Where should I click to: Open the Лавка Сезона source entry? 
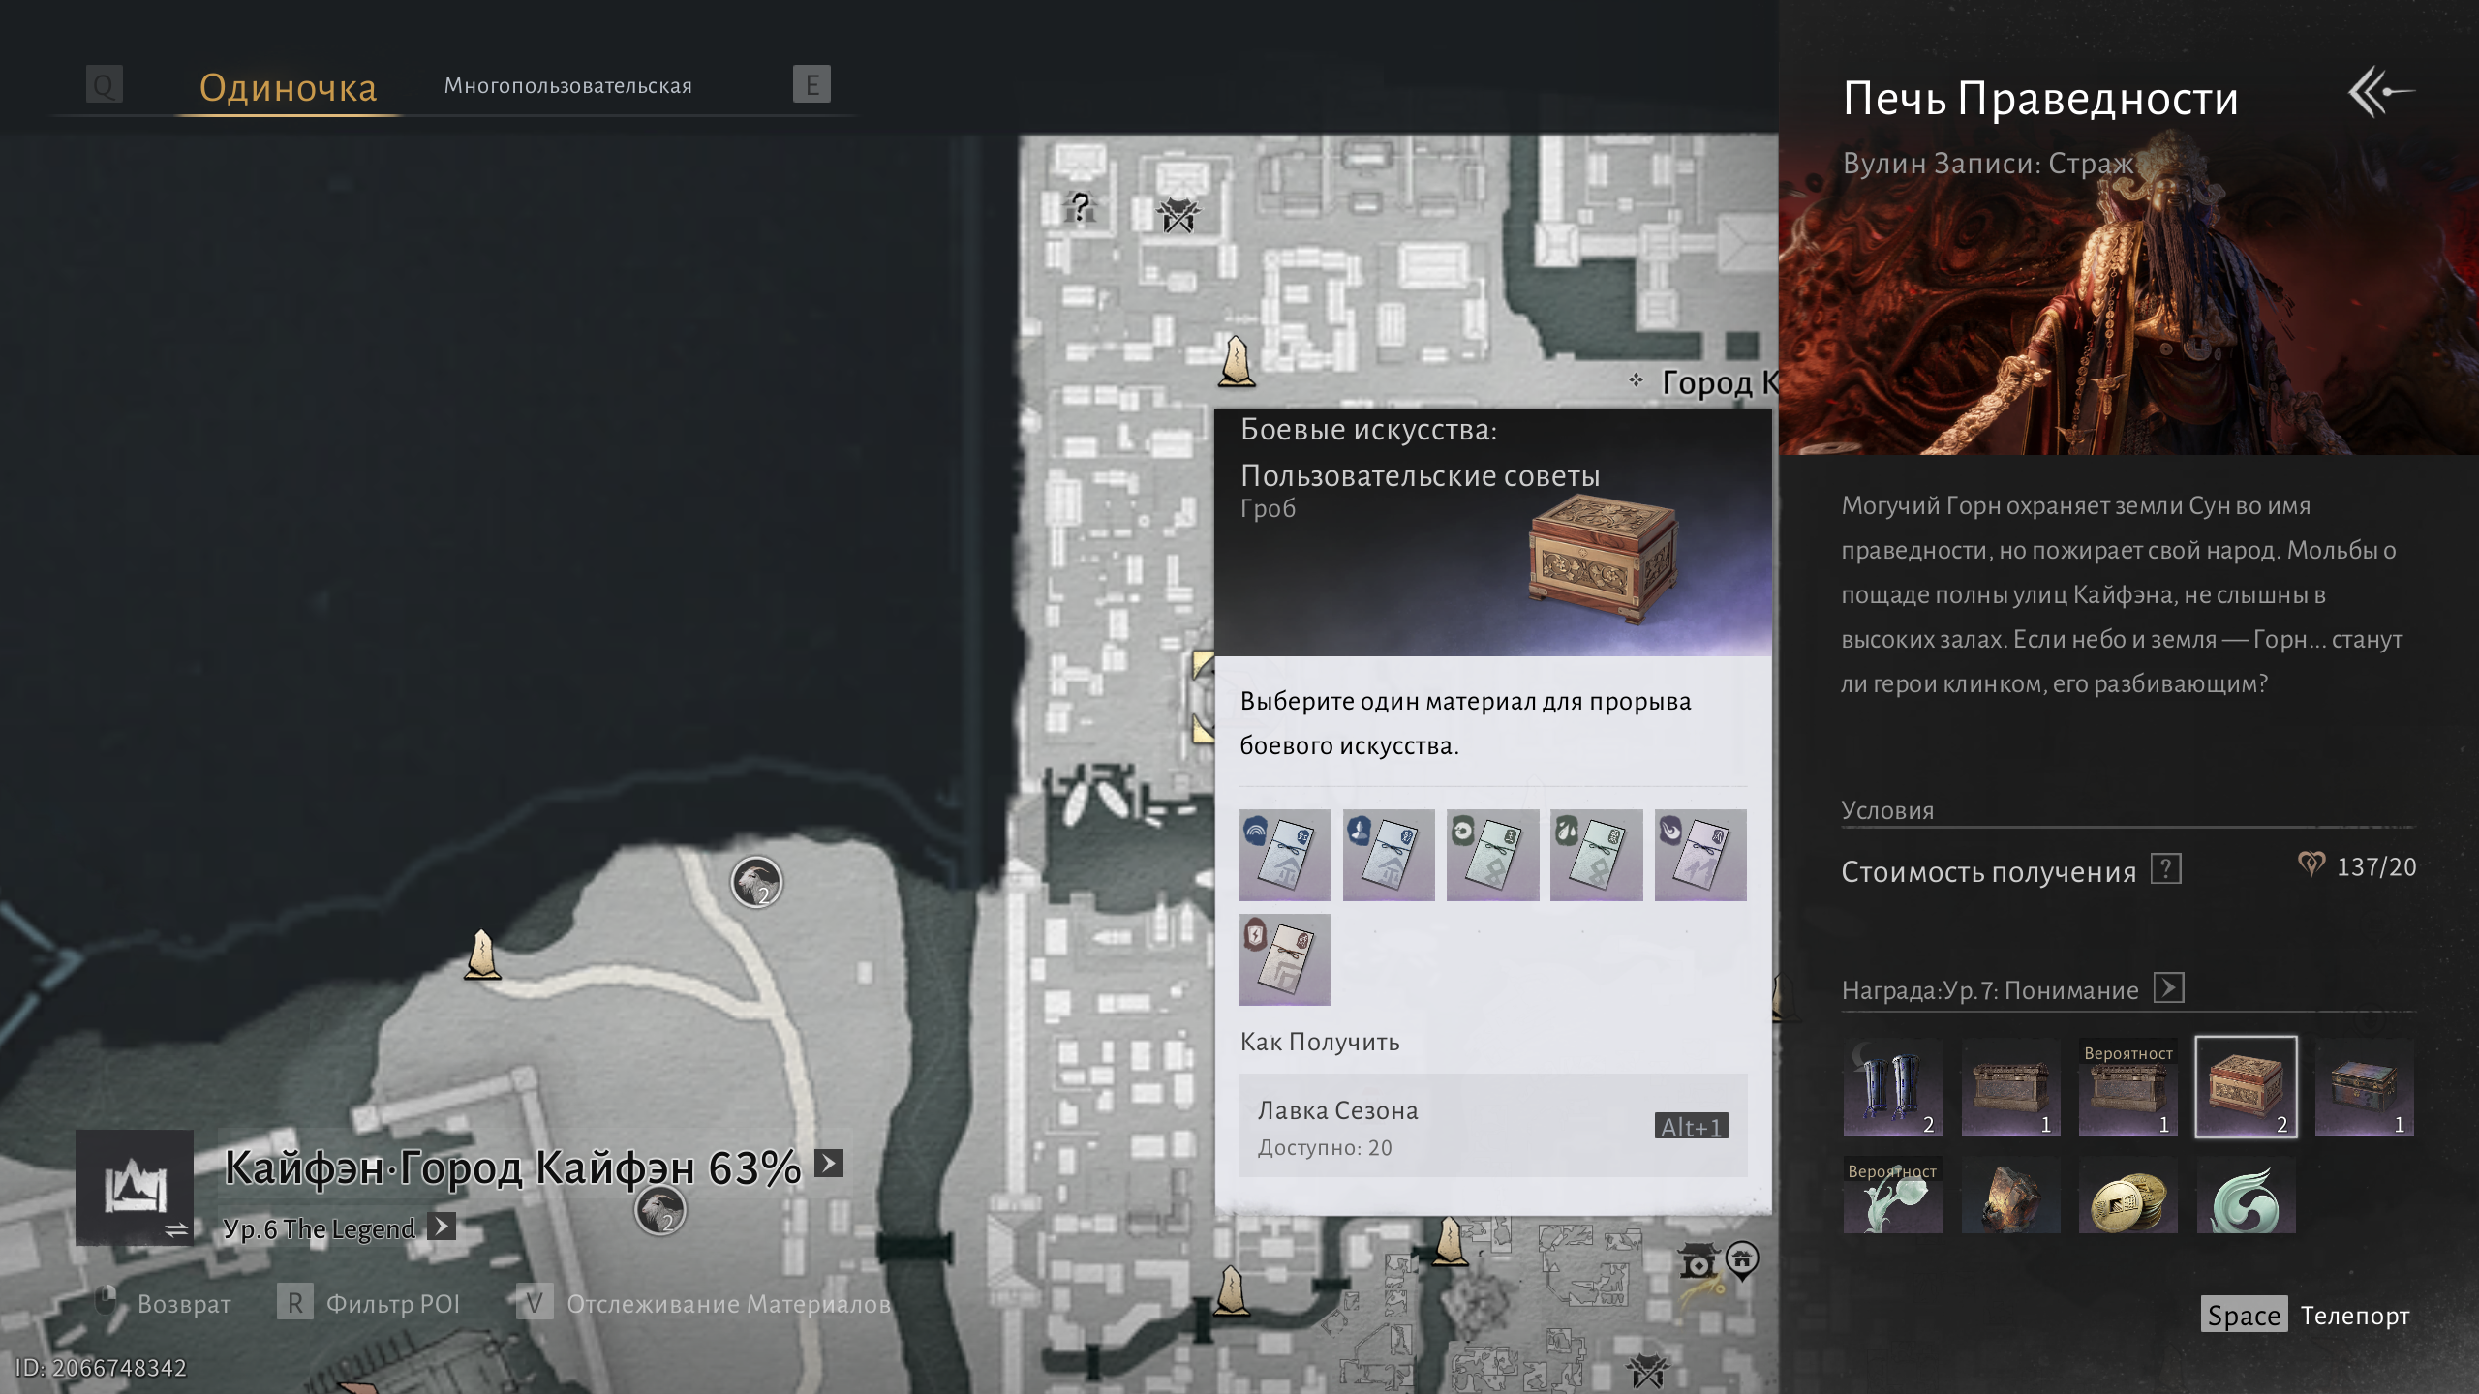pyautogui.click(x=1492, y=1126)
